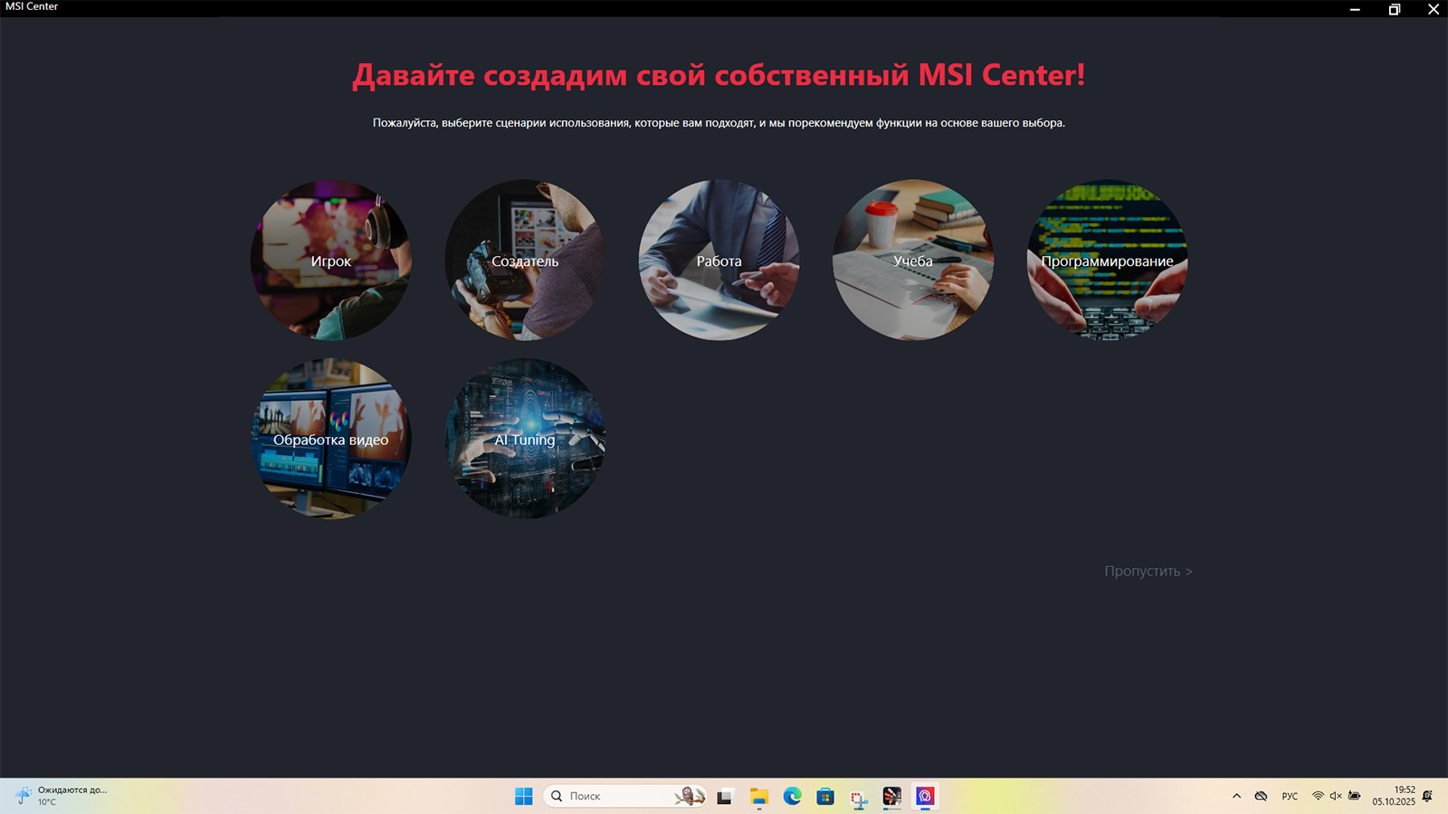The image size is (1448, 814).
Task: Switch input language via РУС indicator
Action: [x=1290, y=796]
